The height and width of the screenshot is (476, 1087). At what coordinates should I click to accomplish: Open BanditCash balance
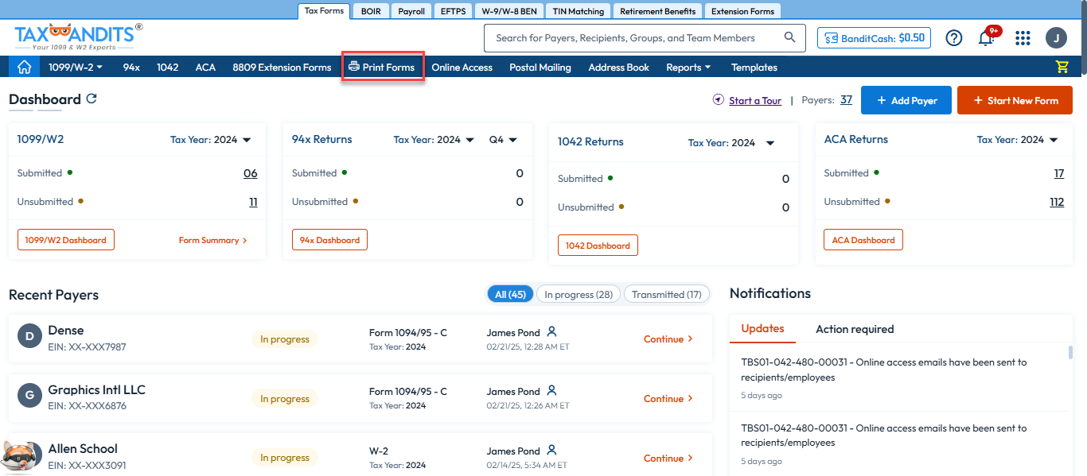coord(874,37)
